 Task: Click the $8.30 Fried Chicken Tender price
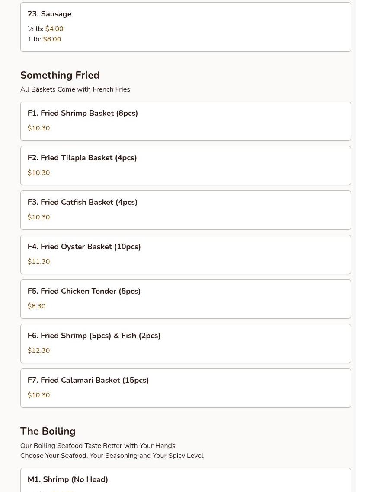click(36, 306)
